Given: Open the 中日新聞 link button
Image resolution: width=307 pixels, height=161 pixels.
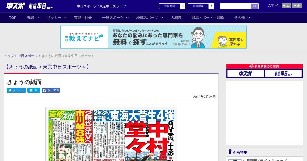Looking at the screenshot, I should point(172,6).
